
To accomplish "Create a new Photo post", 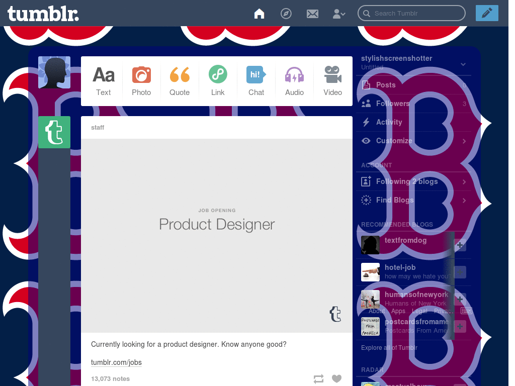I will 141,81.
